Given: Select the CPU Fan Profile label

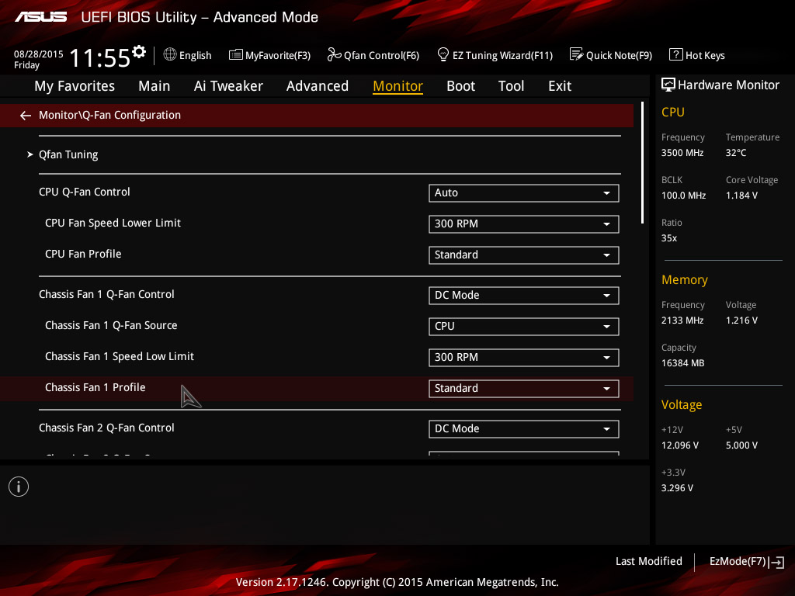Looking at the screenshot, I should [x=83, y=254].
